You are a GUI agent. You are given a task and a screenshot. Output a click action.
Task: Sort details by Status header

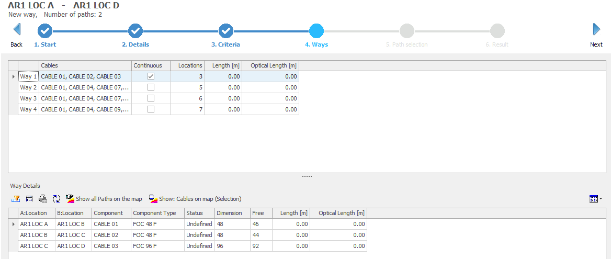pos(199,213)
